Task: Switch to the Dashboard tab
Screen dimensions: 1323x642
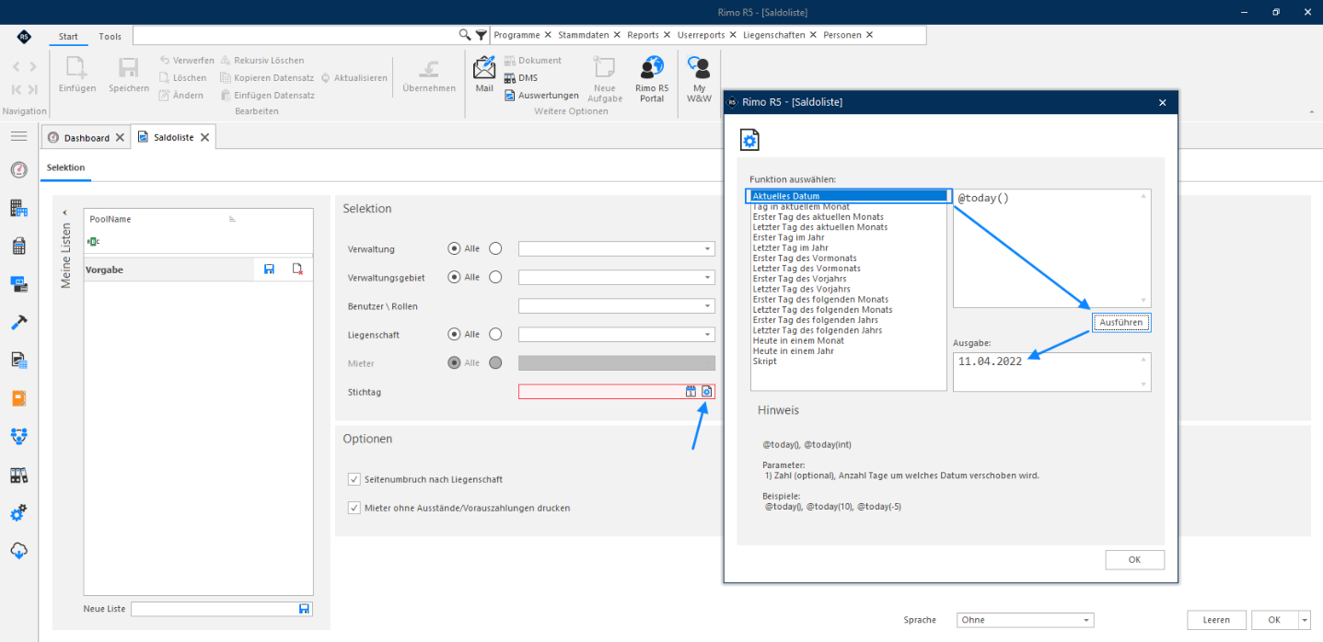Action: click(87, 138)
